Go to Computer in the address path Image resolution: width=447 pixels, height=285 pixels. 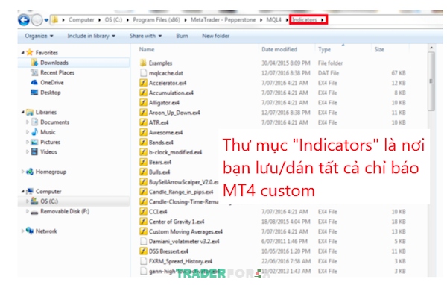(81, 19)
